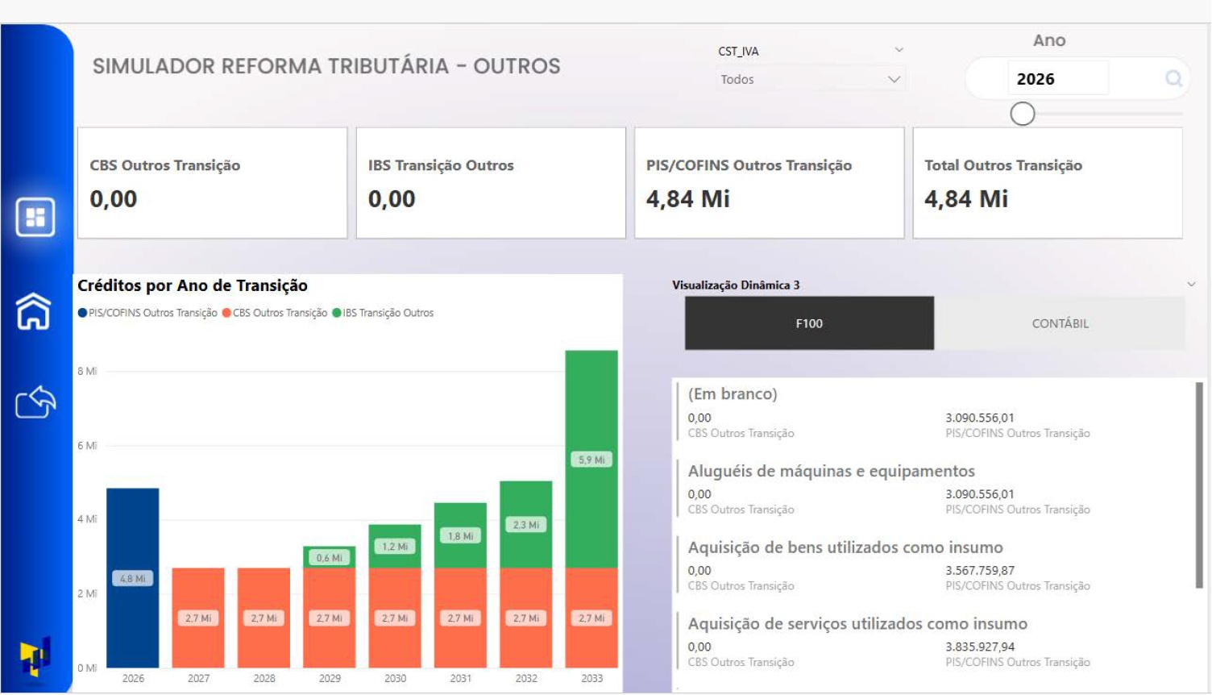
Task: Click the search magnifier icon in Ano field
Action: (1173, 78)
